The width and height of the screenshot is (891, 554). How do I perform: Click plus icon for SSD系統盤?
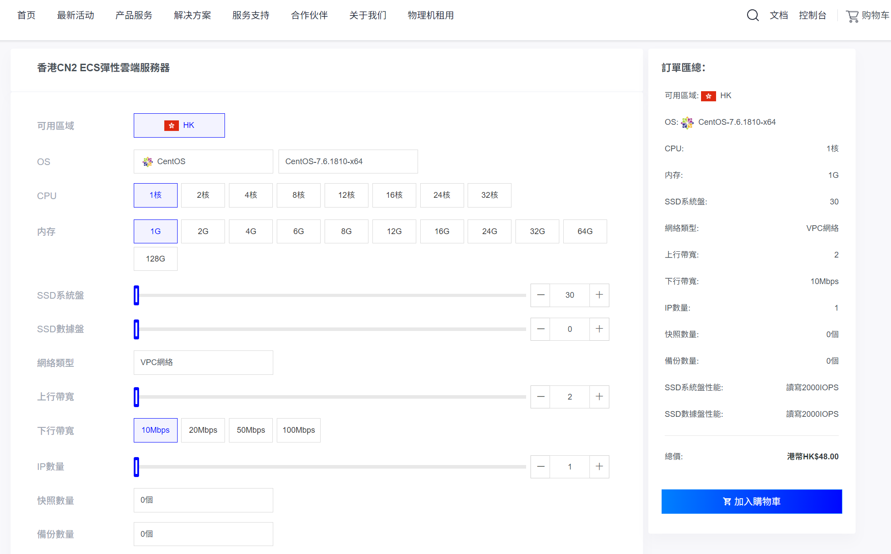pyautogui.click(x=599, y=295)
